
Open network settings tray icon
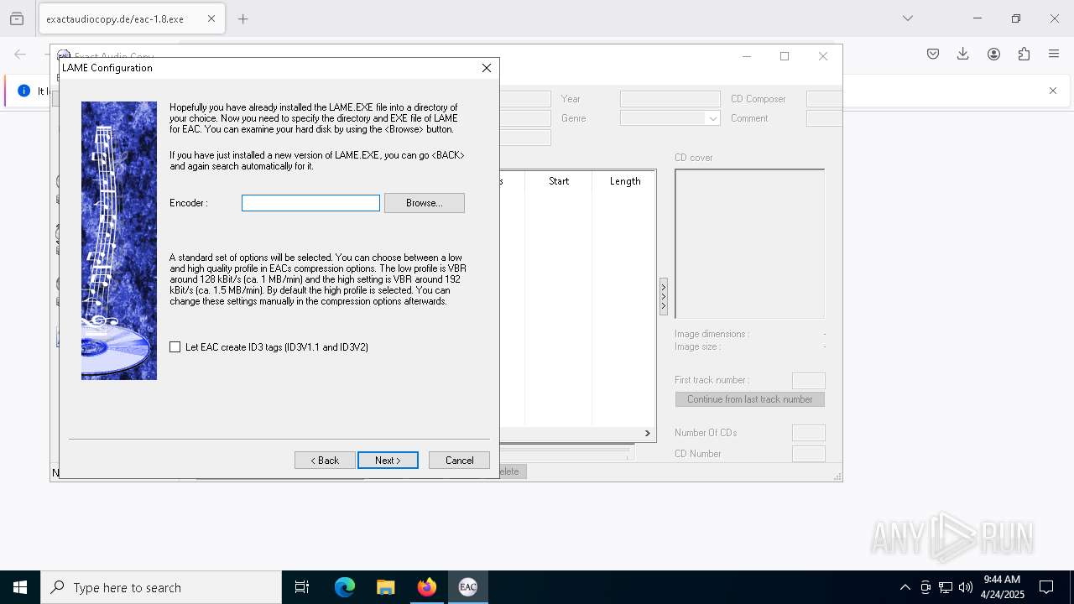pos(946,587)
